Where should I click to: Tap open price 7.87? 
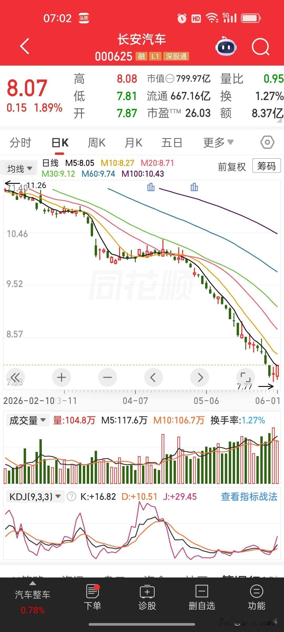pos(127,113)
